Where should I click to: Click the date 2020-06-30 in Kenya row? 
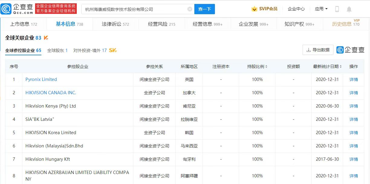327,106
